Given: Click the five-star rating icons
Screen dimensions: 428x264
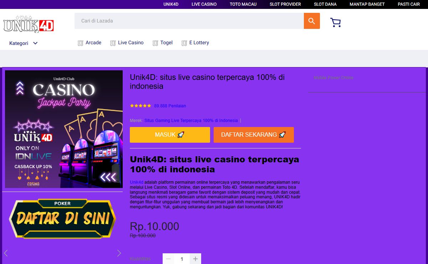Looking at the screenshot, I should (141, 106).
